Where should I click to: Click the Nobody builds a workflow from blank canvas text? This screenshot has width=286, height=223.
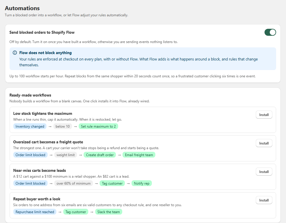[80, 101]
